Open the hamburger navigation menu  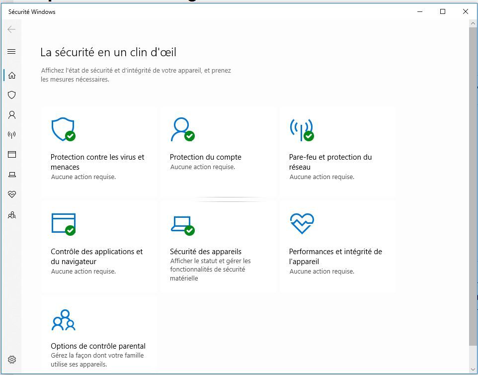pyautogui.click(x=11, y=52)
